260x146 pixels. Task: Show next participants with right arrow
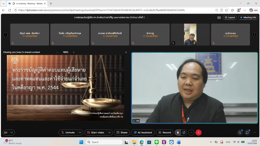coord(254,35)
